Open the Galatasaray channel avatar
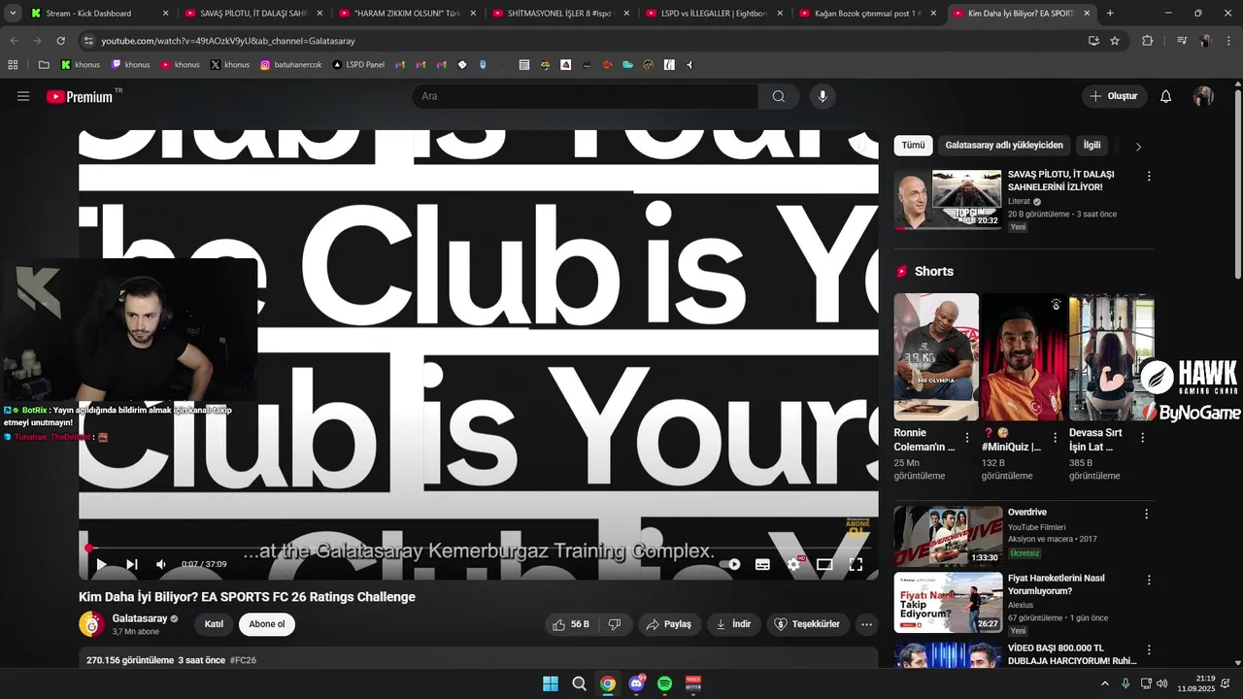 click(x=91, y=624)
